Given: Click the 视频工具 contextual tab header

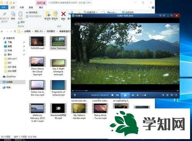Looking at the screenshot, I should pos(41,3).
